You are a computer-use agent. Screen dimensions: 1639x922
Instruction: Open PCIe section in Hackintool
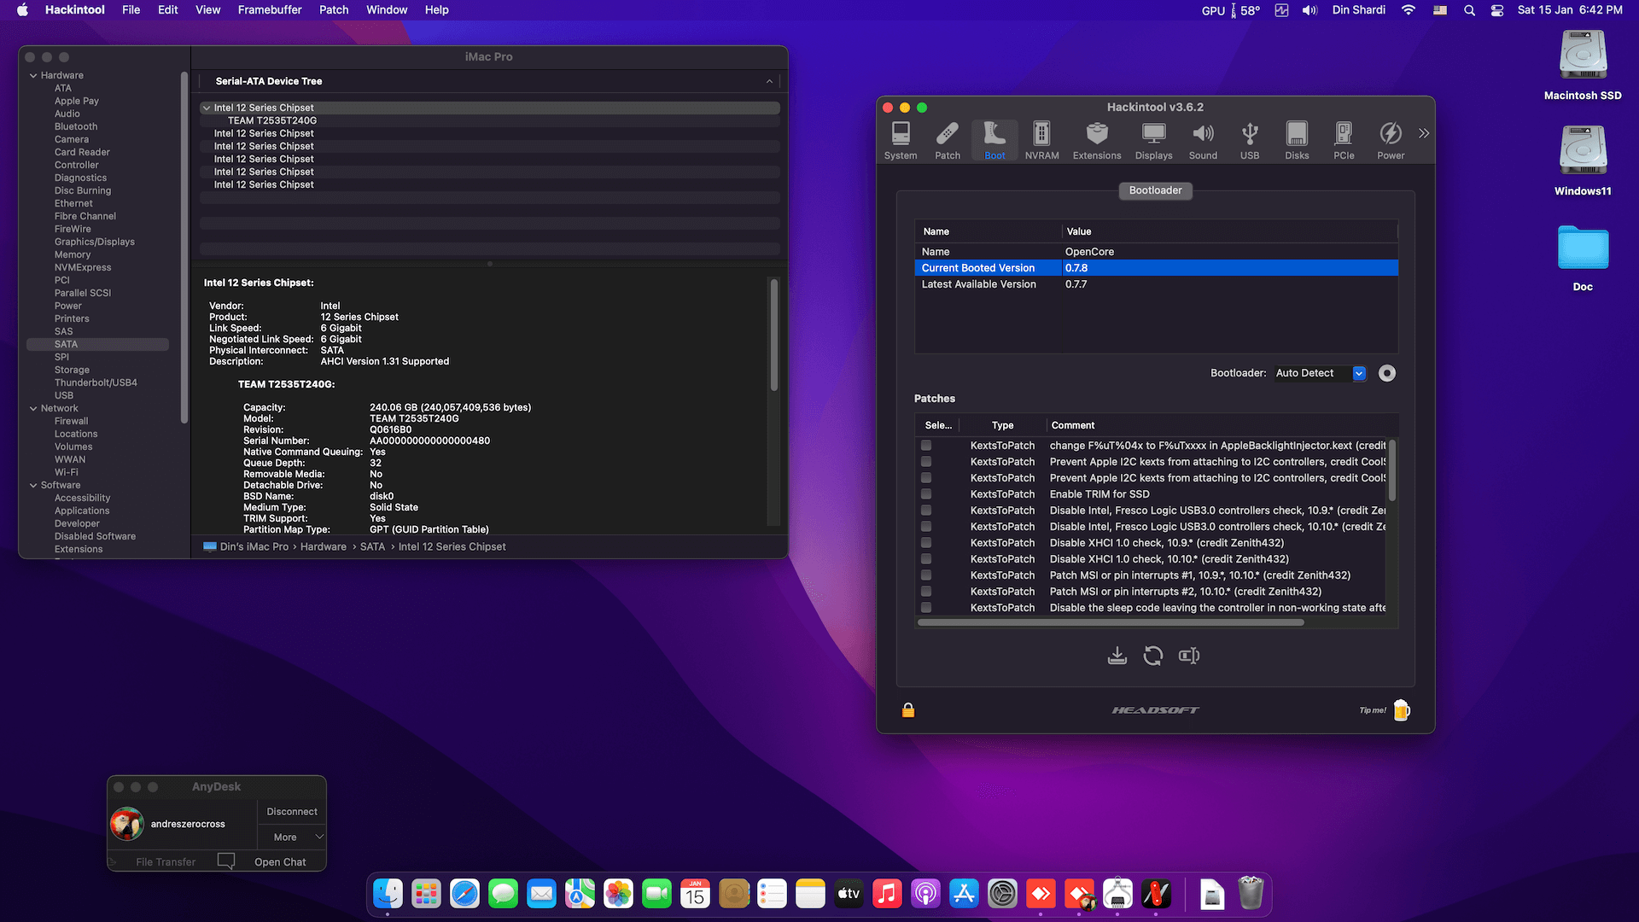(x=1344, y=141)
